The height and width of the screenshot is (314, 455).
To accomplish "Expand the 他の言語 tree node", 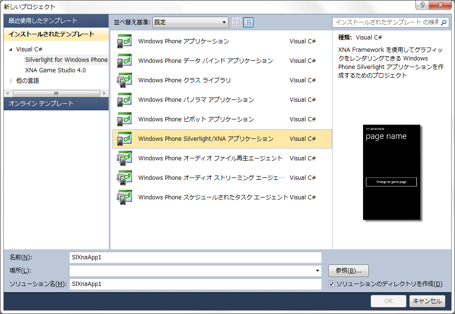I will pos(11,81).
